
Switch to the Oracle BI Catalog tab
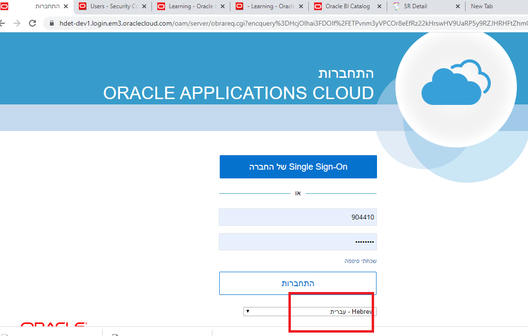347,6
